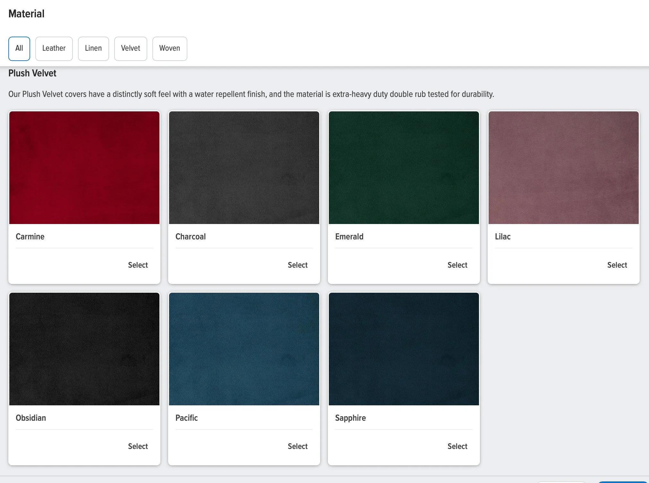
Task: Click the Charcoal gray fabric swatch
Action: [x=244, y=168]
